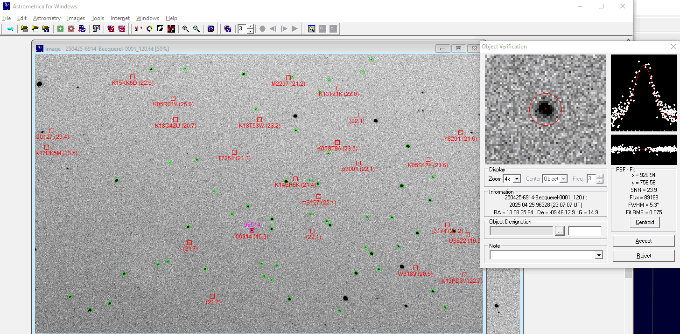This screenshot has width=680, height=334.
Task: Click the Zoom Out magnifier icon
Action: (x=196, y=29)
